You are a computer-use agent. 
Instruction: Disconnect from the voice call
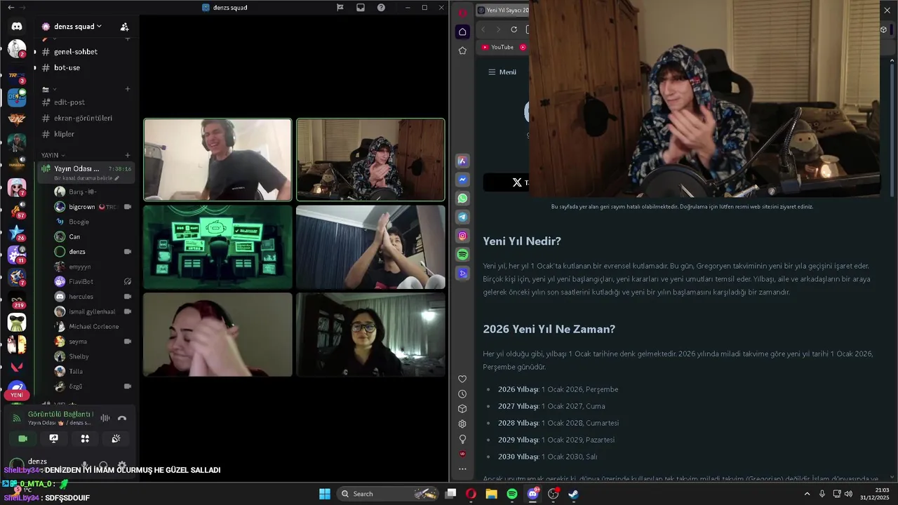coord(122,418)
